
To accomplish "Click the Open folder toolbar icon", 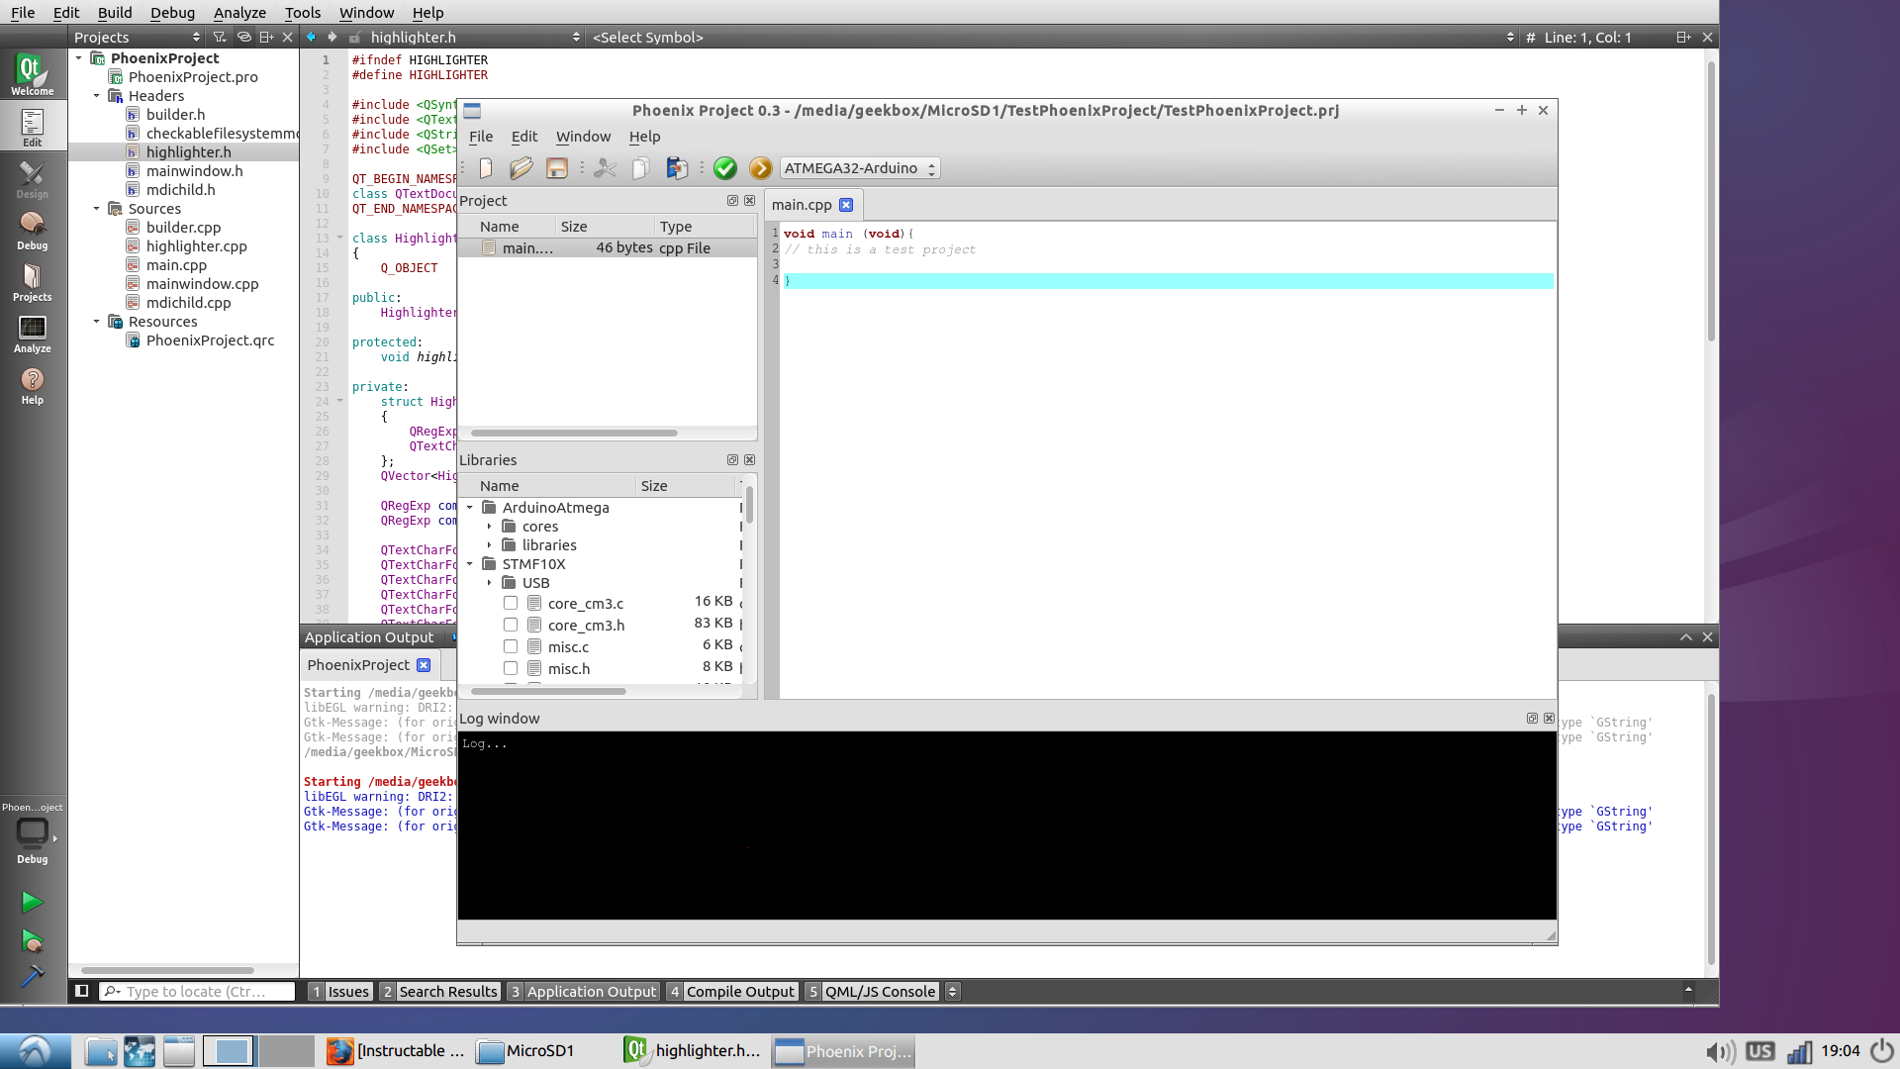I will (x=522, y=168).
